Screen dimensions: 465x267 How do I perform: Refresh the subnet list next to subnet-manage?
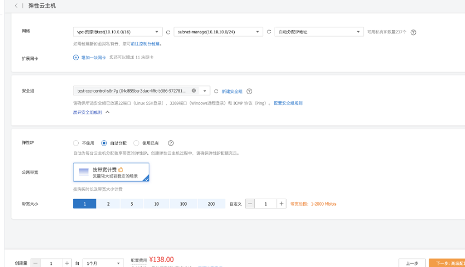[269, 32]
